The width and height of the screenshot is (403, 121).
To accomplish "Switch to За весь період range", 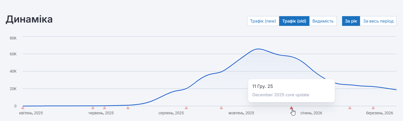I will point(378,21).
